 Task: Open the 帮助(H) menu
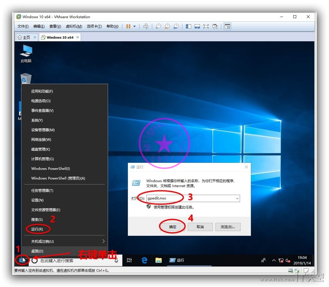112,26
